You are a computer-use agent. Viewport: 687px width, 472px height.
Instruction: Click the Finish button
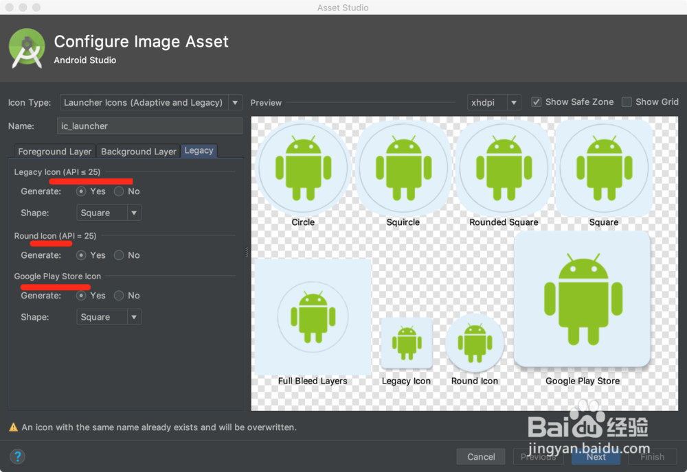tap(653, 457)
